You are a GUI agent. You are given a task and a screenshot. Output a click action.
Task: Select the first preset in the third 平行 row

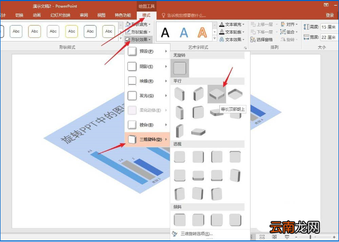coord(180,131)
